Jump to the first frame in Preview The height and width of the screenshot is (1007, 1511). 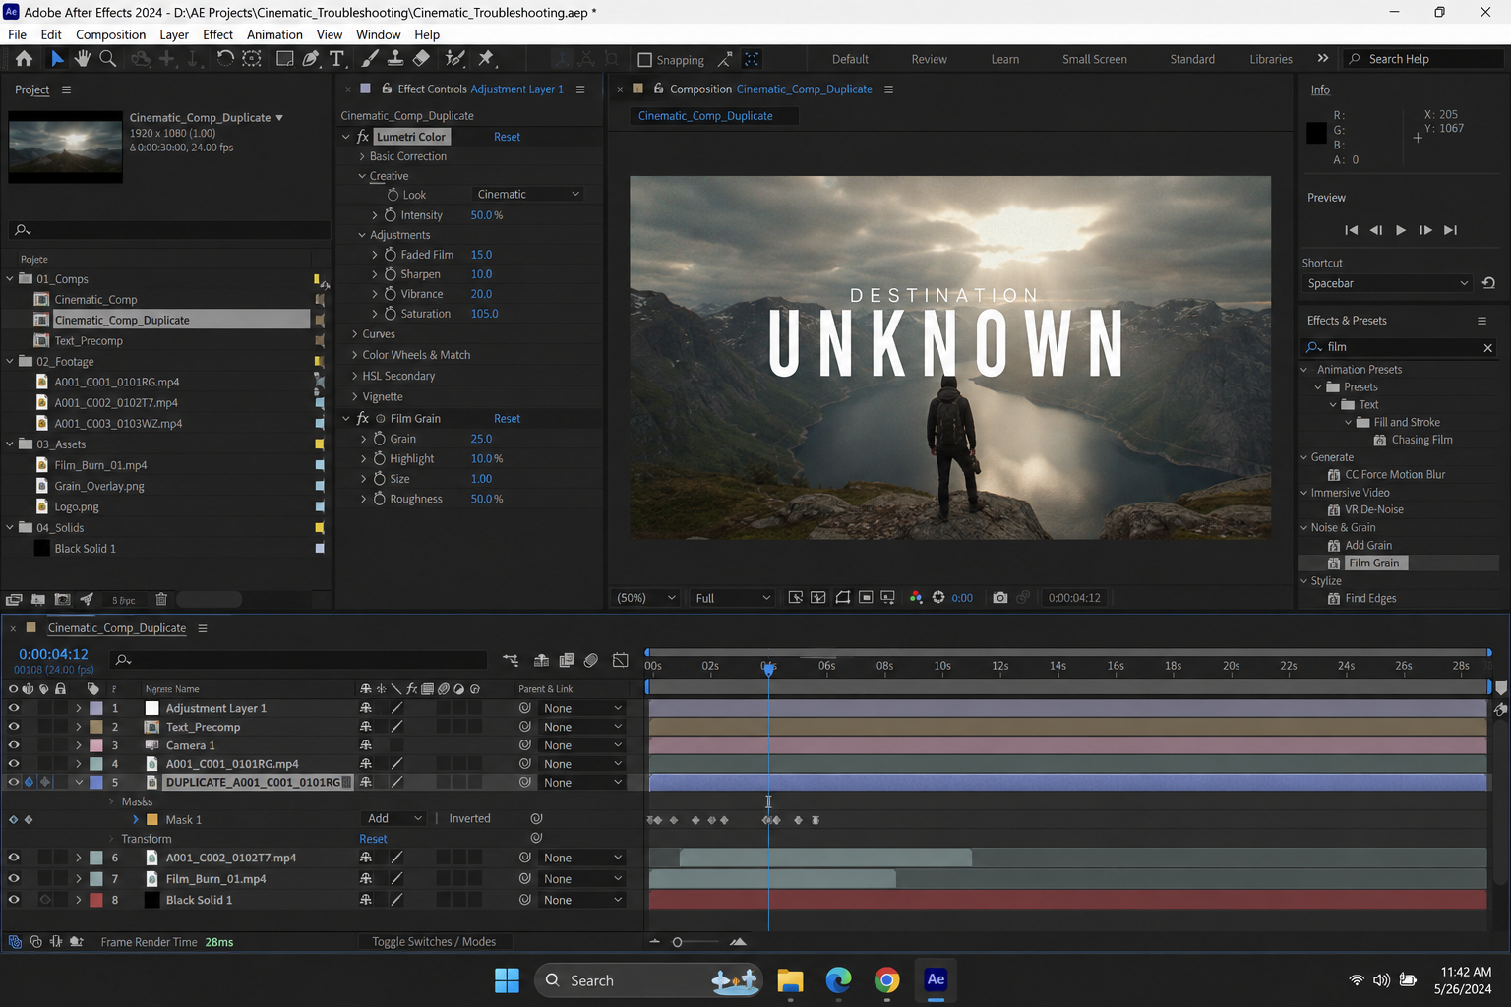pyautogui.click(x=1351, y=230)
